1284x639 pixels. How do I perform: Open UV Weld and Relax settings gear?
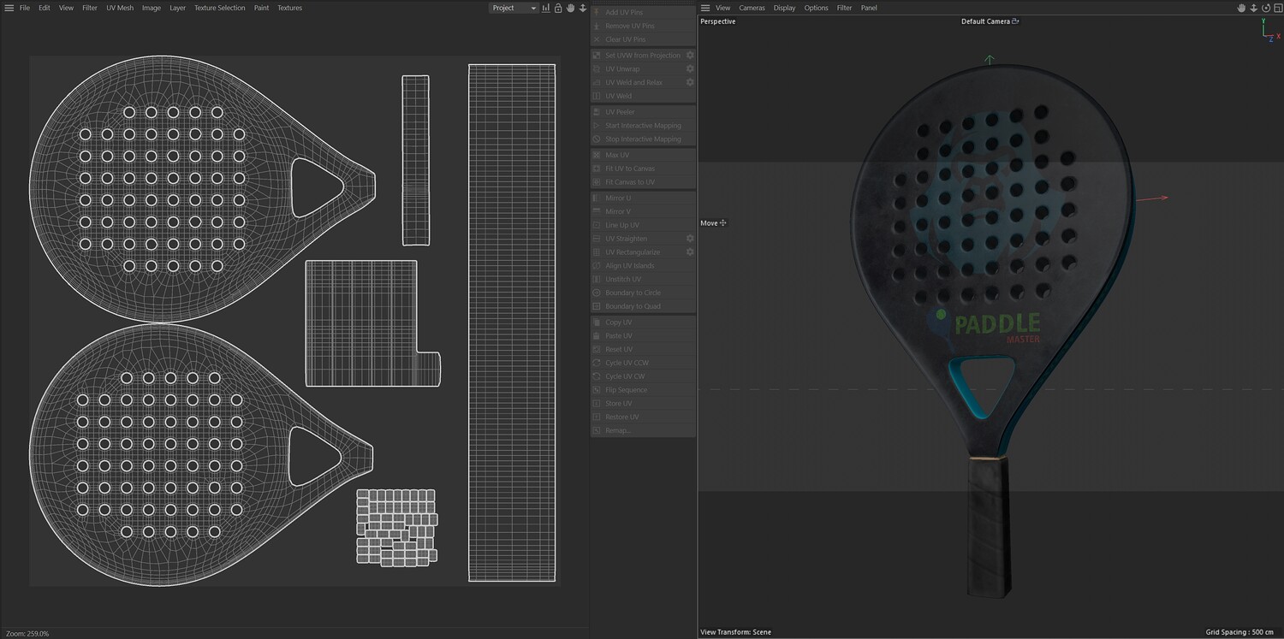point(690,82)
